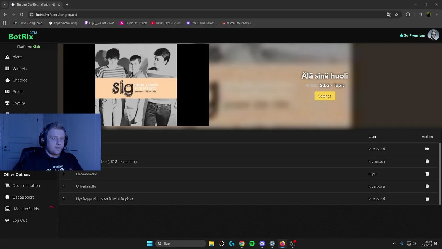Image resolution: width=442 pixels, height=249 pixels.
Task: Click the Get Support question mark icon
Action: coord(7,197)
